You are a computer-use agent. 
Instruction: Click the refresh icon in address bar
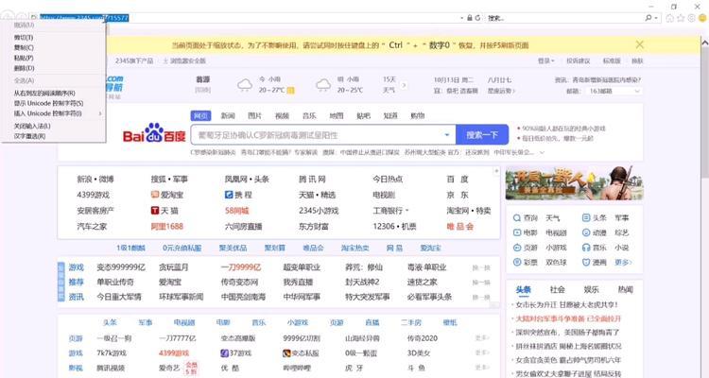coord(477,18)
